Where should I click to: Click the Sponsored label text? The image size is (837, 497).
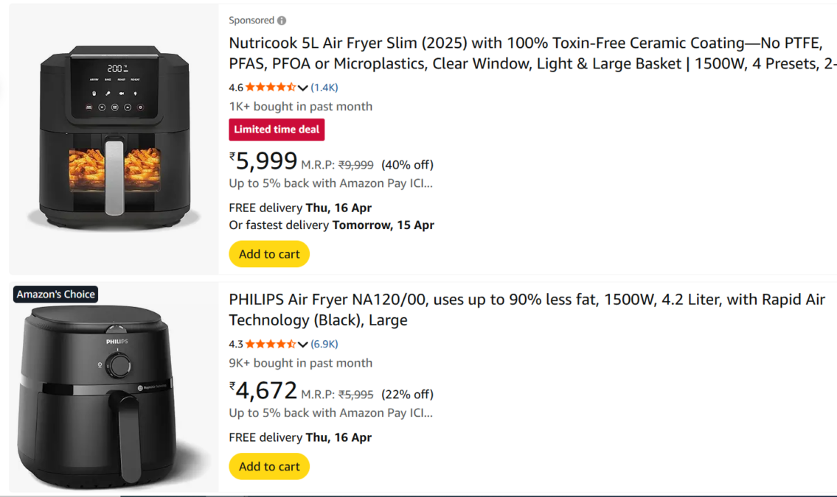tap(251, 21)
